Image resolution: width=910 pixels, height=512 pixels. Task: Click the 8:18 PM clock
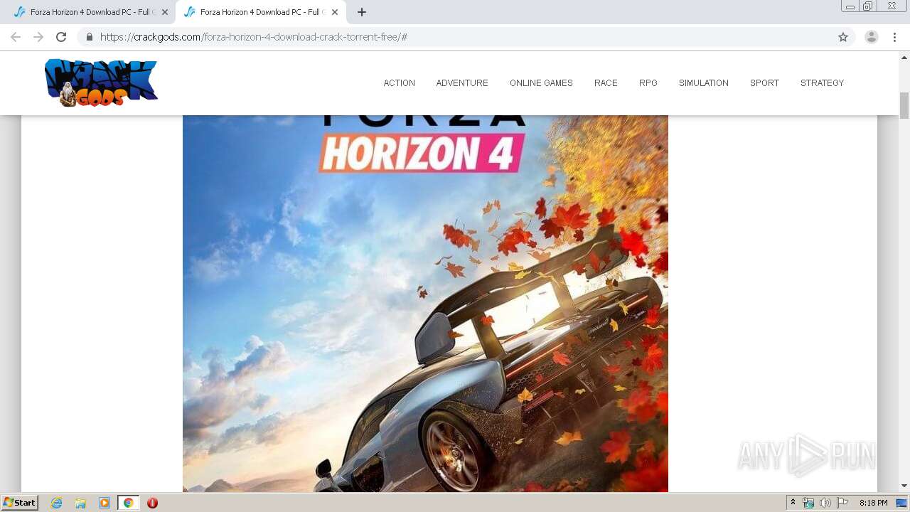tap(873, 503)
